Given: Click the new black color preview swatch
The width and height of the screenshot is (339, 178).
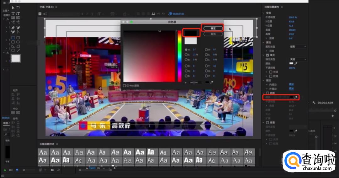Looking at the screenshot, I should click(191, 33).
